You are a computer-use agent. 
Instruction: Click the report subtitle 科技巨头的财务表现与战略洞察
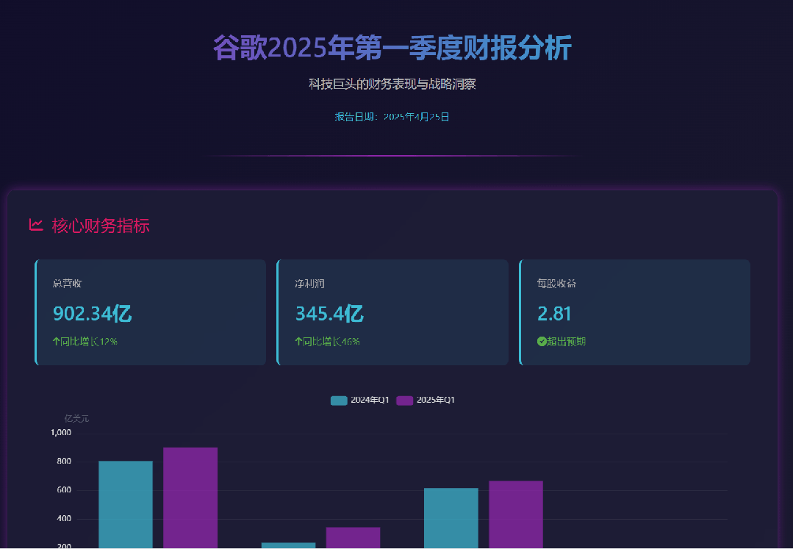tap(392, 84)
